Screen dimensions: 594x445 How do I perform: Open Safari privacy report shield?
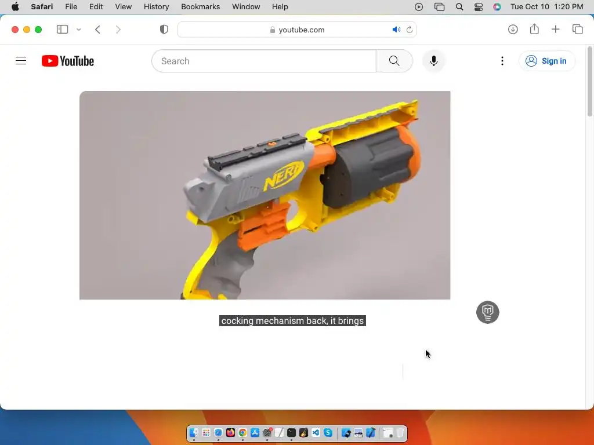(x=164, y=30)
